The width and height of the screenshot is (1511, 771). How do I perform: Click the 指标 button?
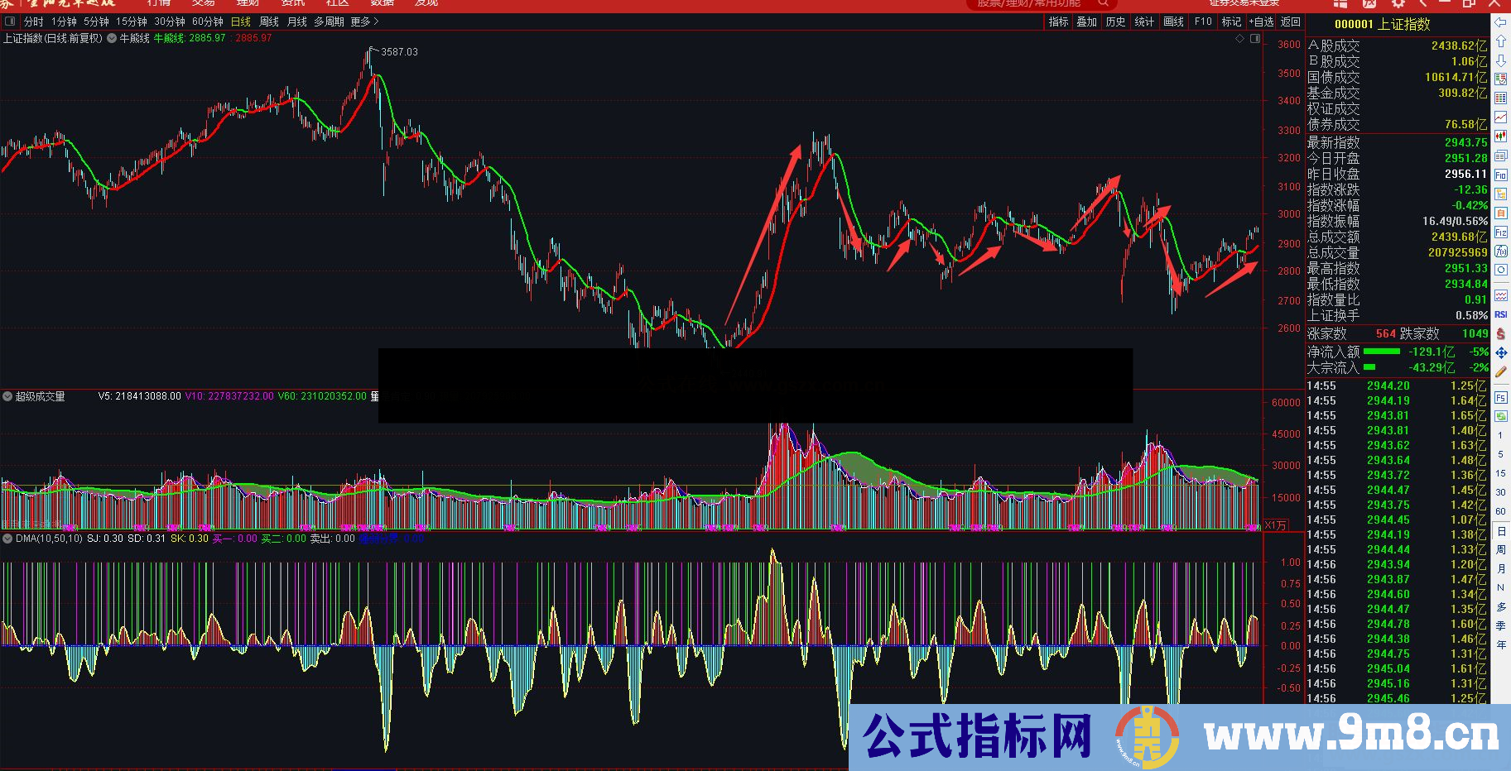(1059, 22)
